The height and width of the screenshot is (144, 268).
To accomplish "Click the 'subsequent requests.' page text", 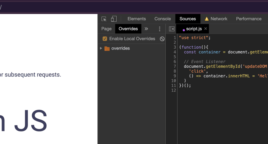I will (x=33, y=75).
